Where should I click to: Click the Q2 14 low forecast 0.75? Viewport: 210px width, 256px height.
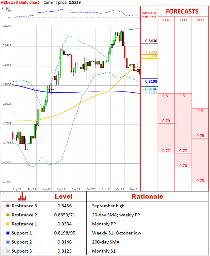(200, 181)
